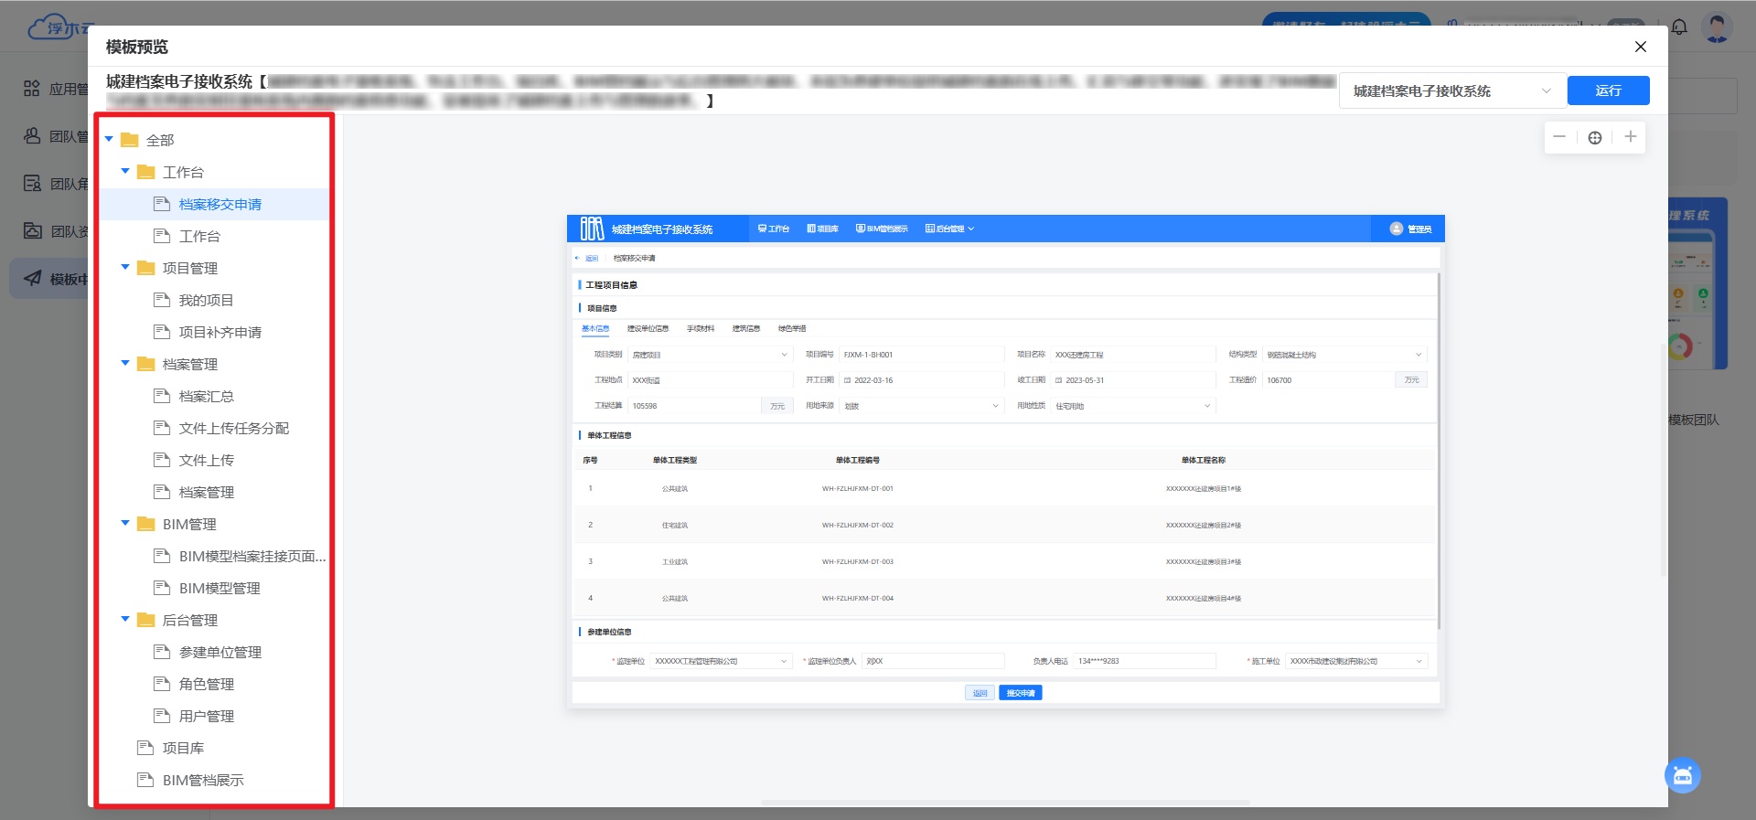Open the 项目库 page in the tree

point(183,749)
